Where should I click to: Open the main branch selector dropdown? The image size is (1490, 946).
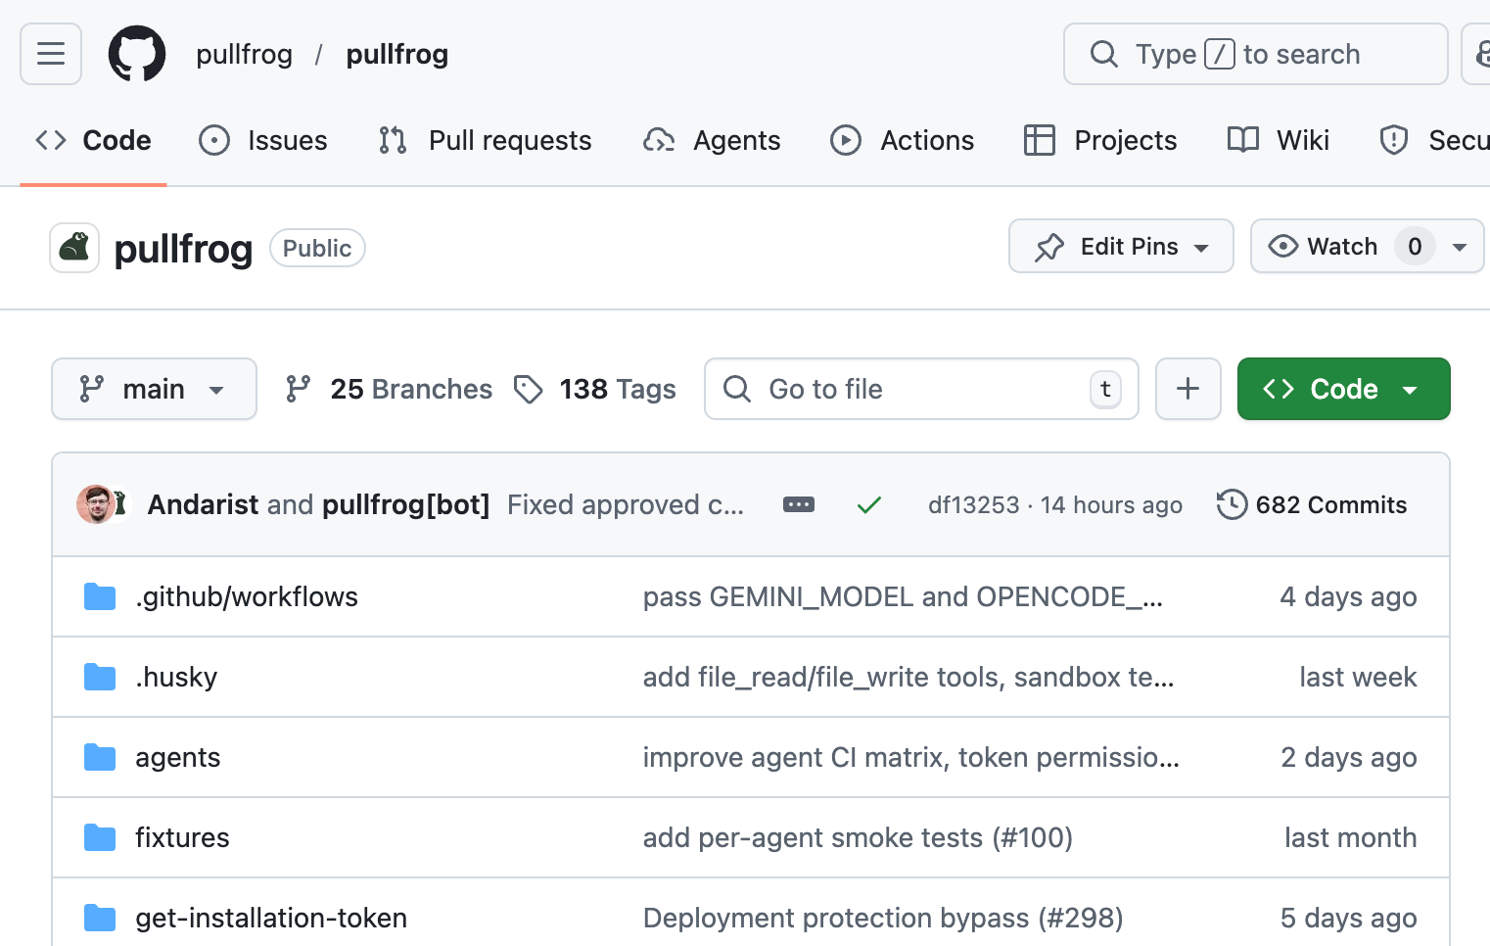click(x=154, y=389)
